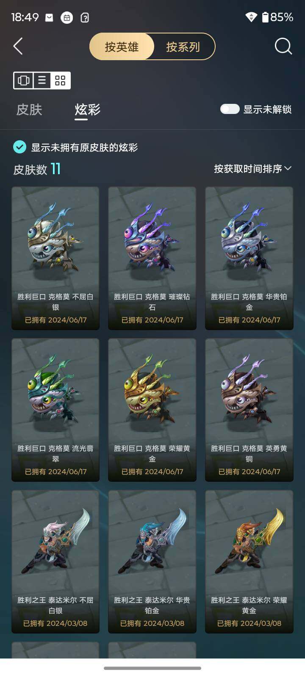Open search with the magnifier icon

[283, 46]
